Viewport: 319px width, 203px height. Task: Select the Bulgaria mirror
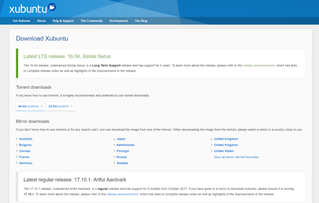(25, 145)
